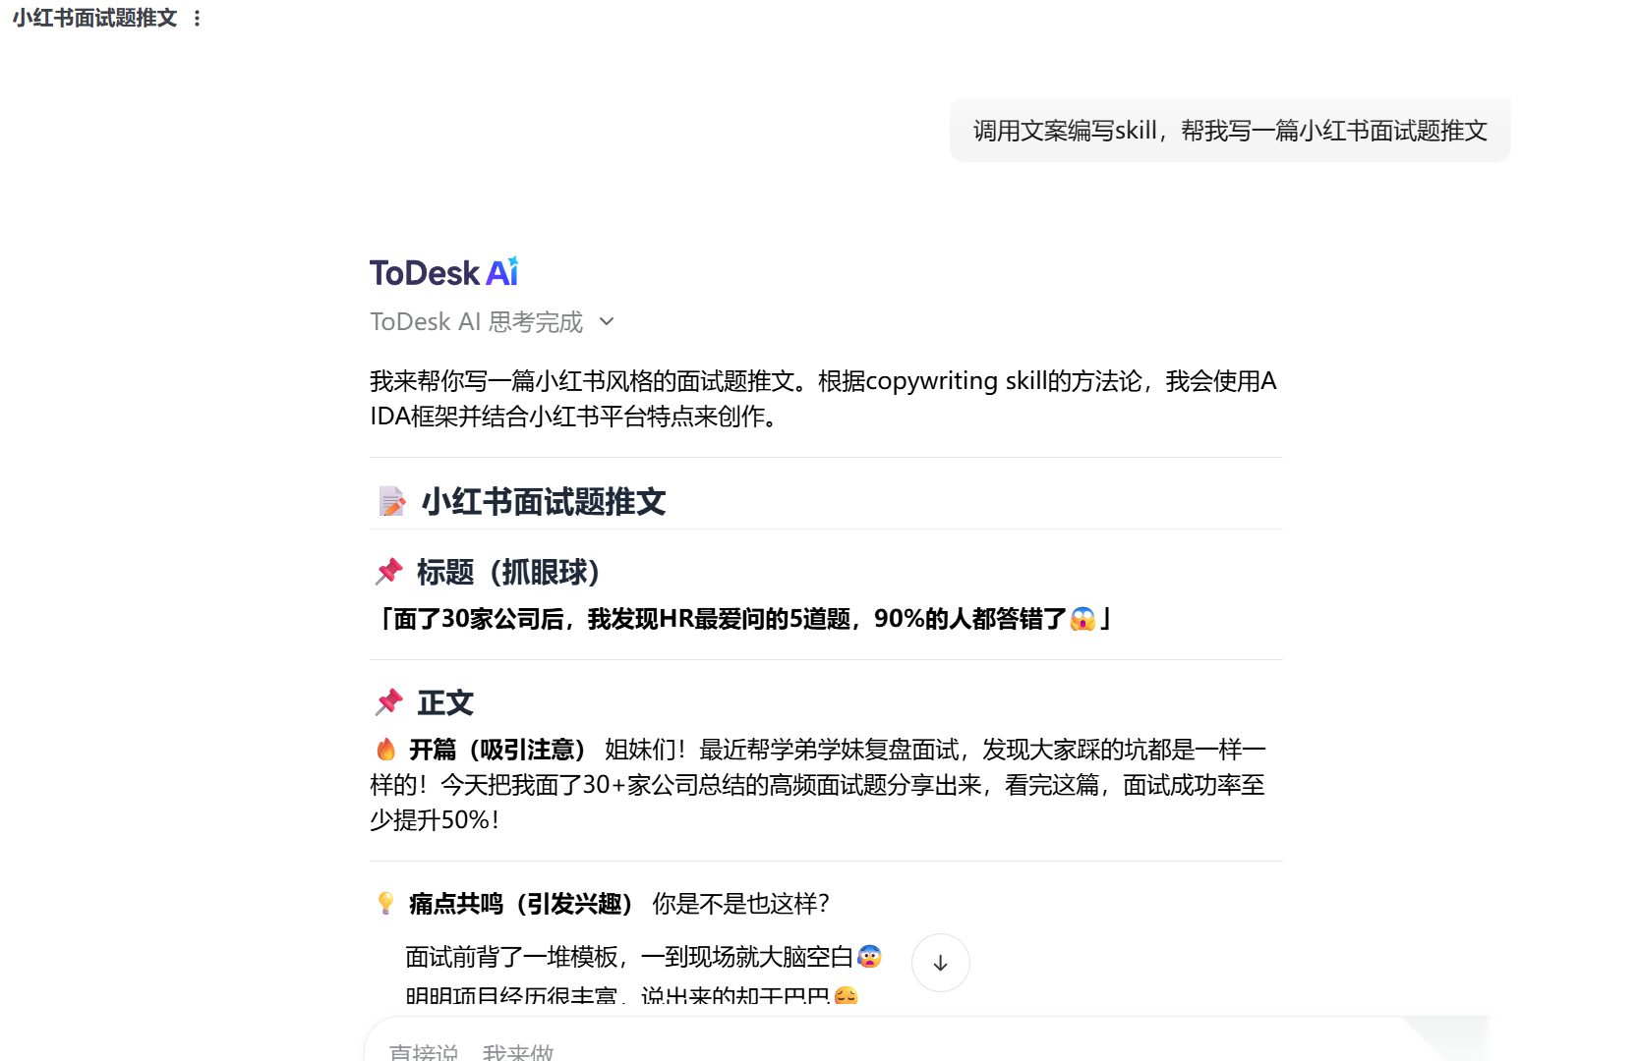This screenshot has height=1061, width=1637.
Task: Click the pushpin icon beside 正文
Action: click(389, 701)
